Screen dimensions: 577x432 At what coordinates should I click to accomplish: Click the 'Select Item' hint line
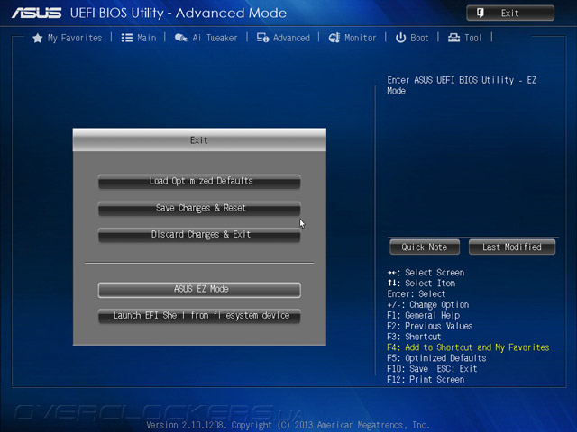(x=421, y=283)
